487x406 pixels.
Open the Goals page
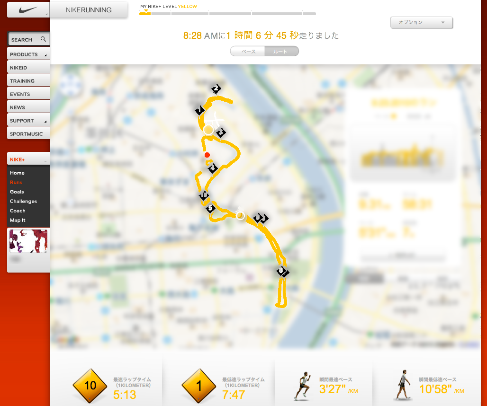tap(17, 192)
